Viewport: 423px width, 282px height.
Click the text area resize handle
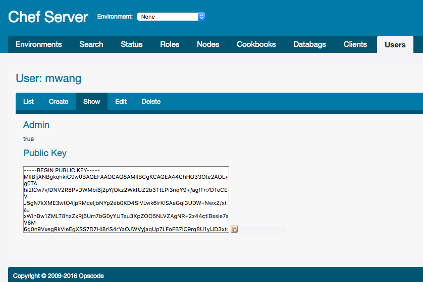click(227, 230)
